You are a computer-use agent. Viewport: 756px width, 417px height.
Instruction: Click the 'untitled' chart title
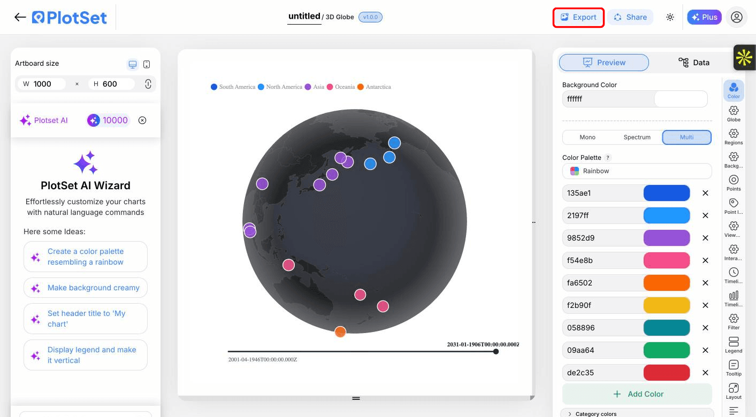click(304, 17)
